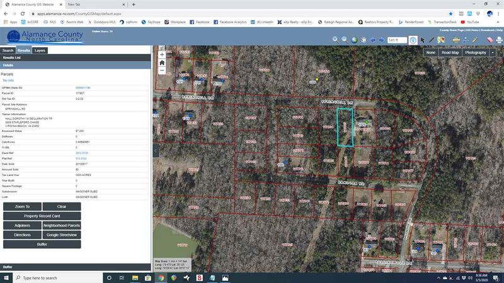Open the Facebook Analytics bookmark
This screenshot has width=504, height=283.
[230, 22]
